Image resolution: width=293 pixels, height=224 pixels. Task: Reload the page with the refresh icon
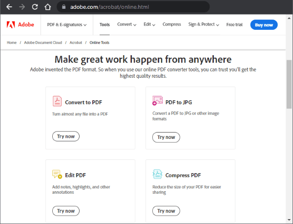click(x=35, y=7)
